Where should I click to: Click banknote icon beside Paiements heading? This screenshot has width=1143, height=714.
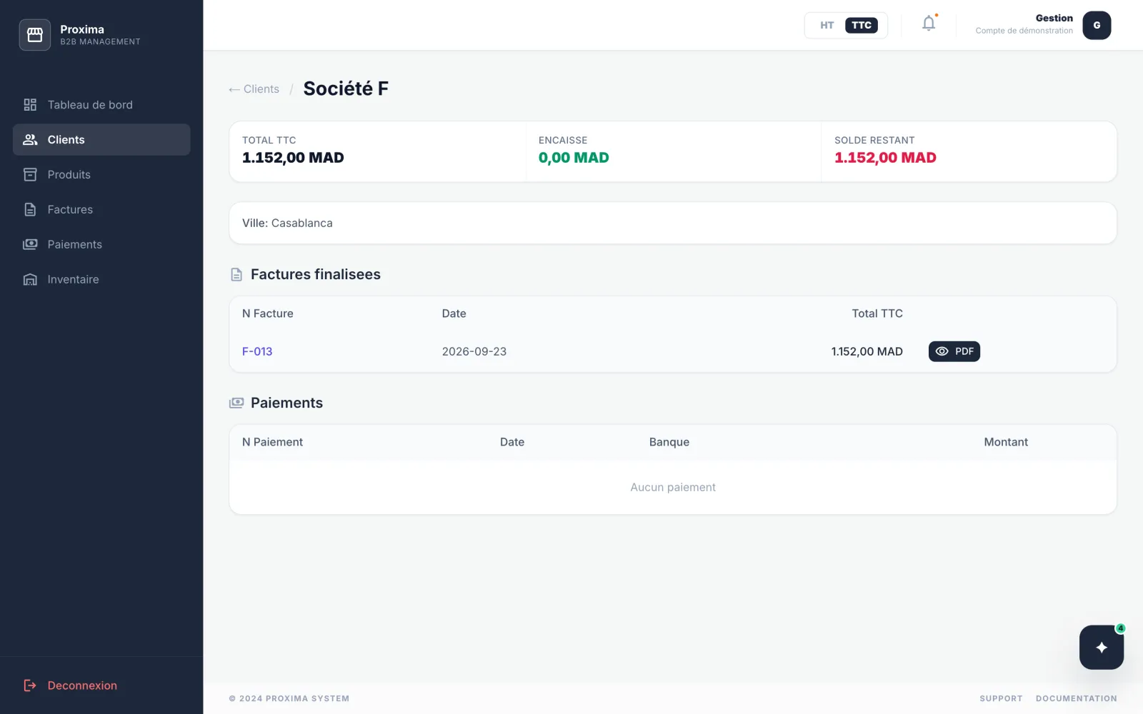(x=236, y=403)
